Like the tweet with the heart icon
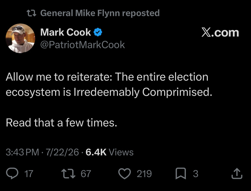 tap(124, 174)
